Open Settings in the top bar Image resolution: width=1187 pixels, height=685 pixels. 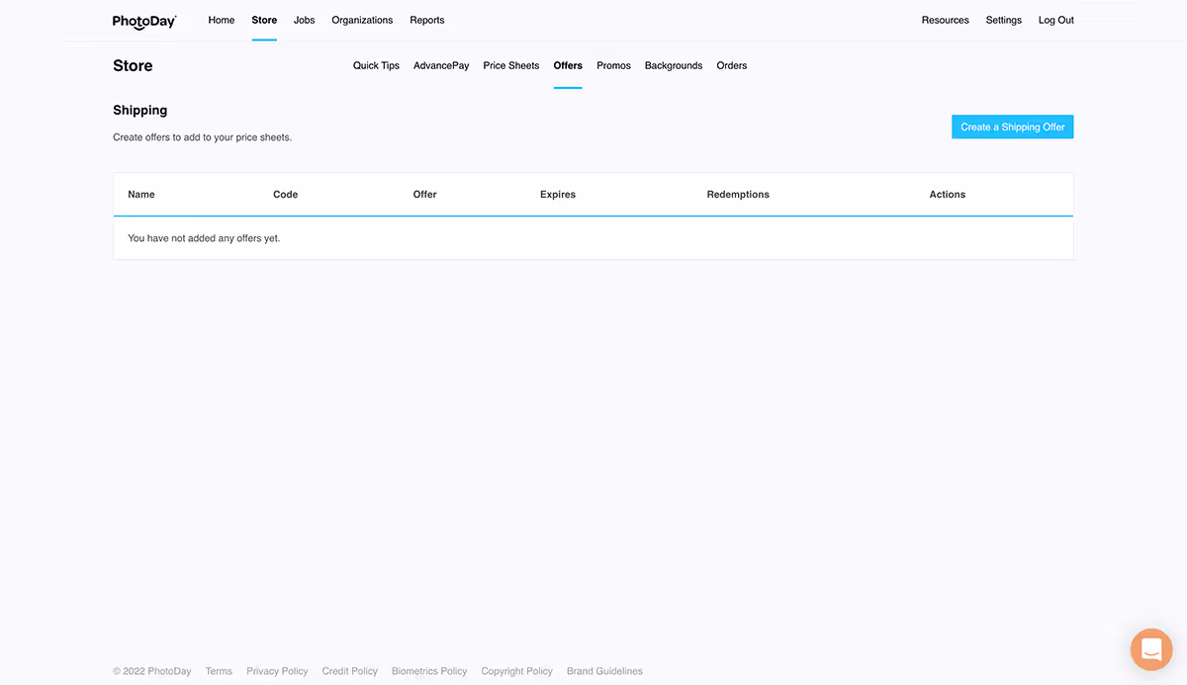click(x=1004, y=20)
